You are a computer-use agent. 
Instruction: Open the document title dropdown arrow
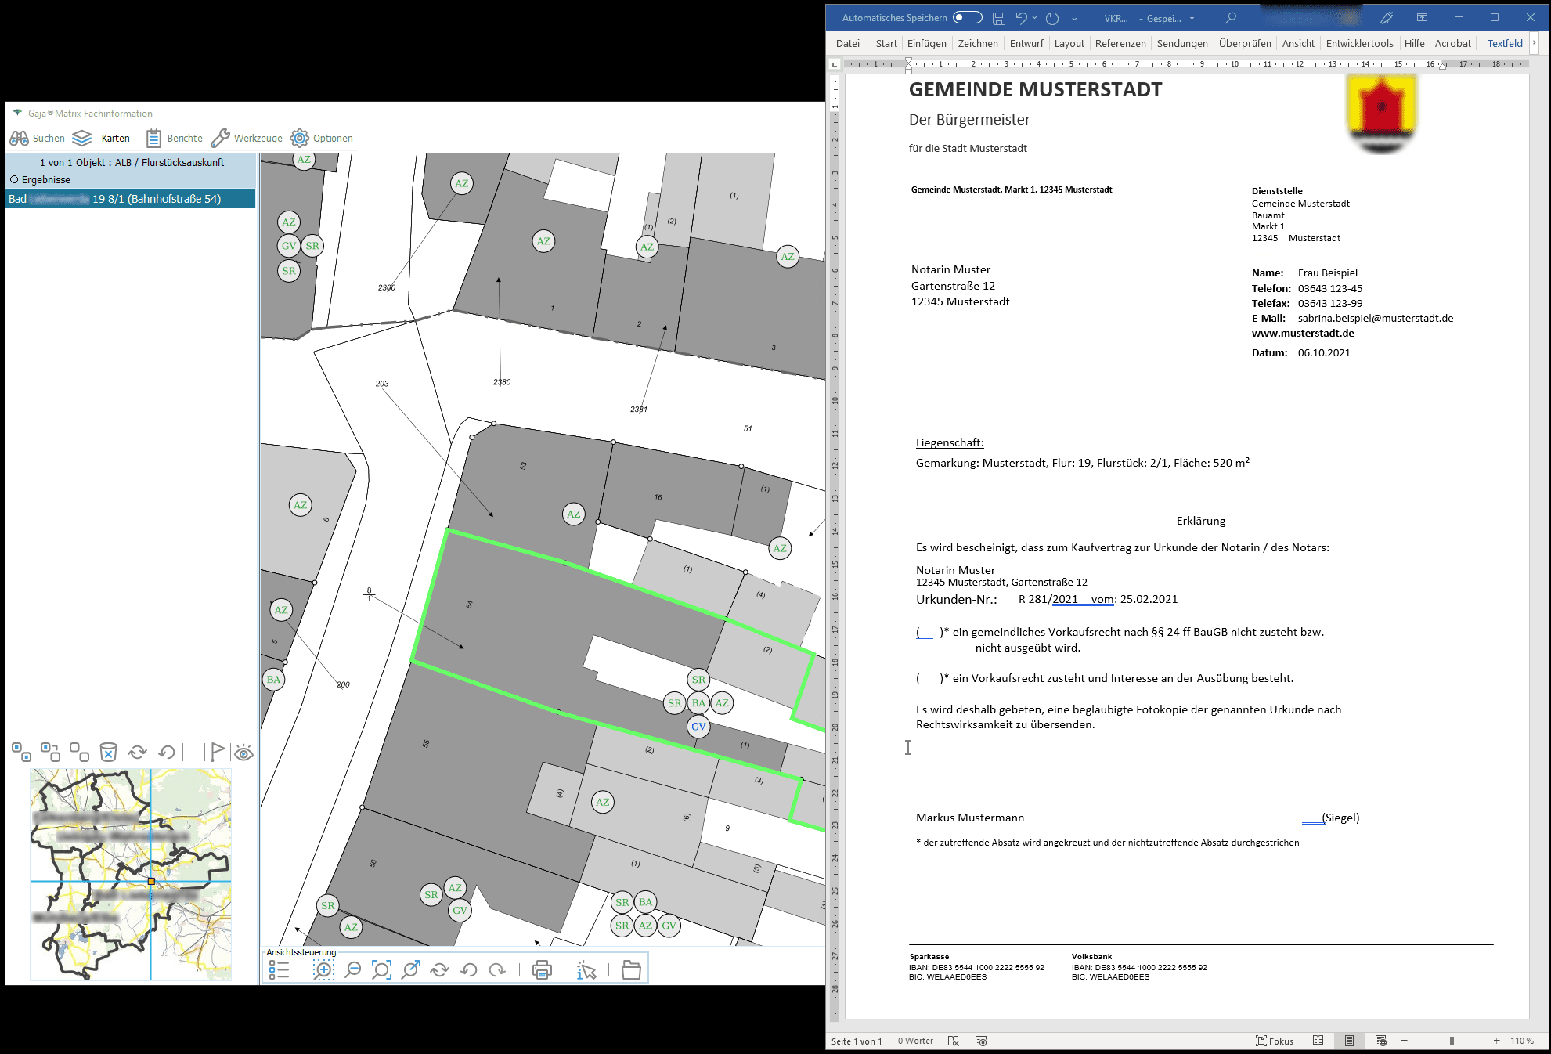point(1192,18)
